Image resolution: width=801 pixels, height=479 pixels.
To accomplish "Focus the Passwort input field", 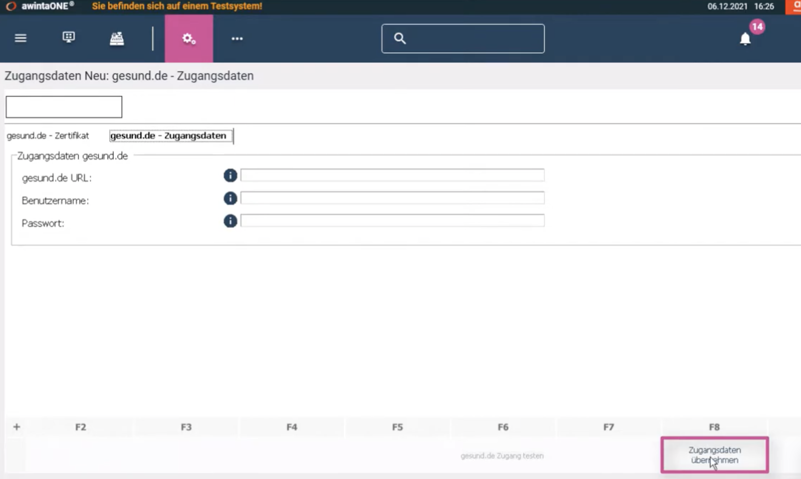I will coord(392,220).
